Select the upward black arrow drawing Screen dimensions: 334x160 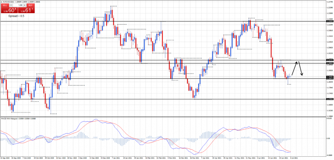(x=294, y=68)
